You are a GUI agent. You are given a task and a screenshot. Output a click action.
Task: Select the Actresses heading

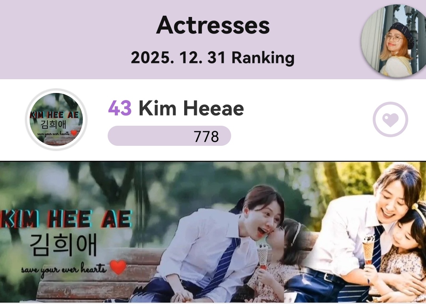pos(213,25)
